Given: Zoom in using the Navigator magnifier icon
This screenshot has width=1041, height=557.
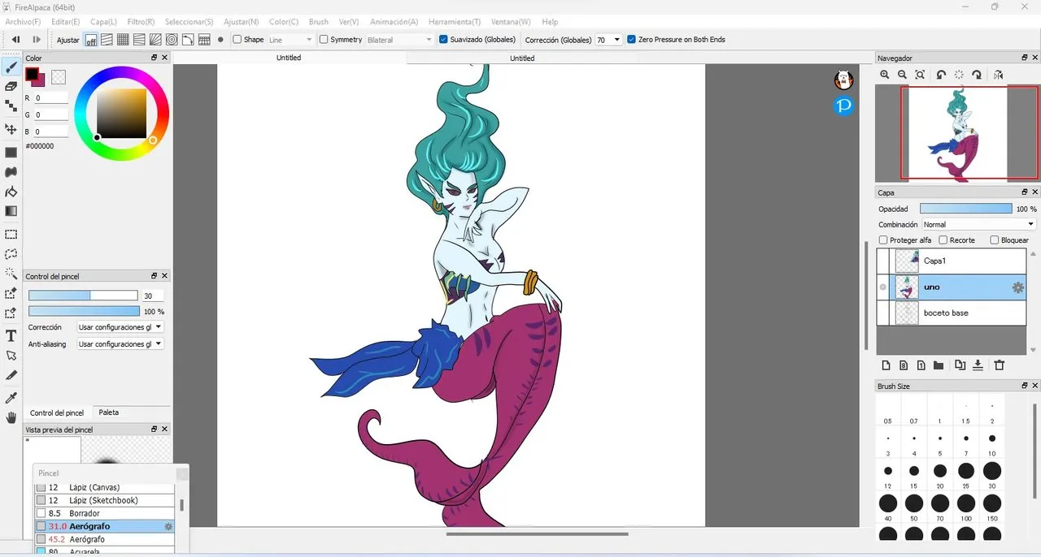Looking at the screenshot, I should click(885, 75).
